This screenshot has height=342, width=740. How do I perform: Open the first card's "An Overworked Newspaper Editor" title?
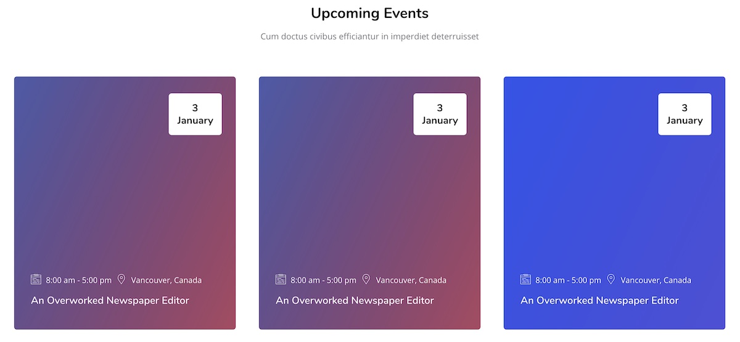tap(110, 301)
